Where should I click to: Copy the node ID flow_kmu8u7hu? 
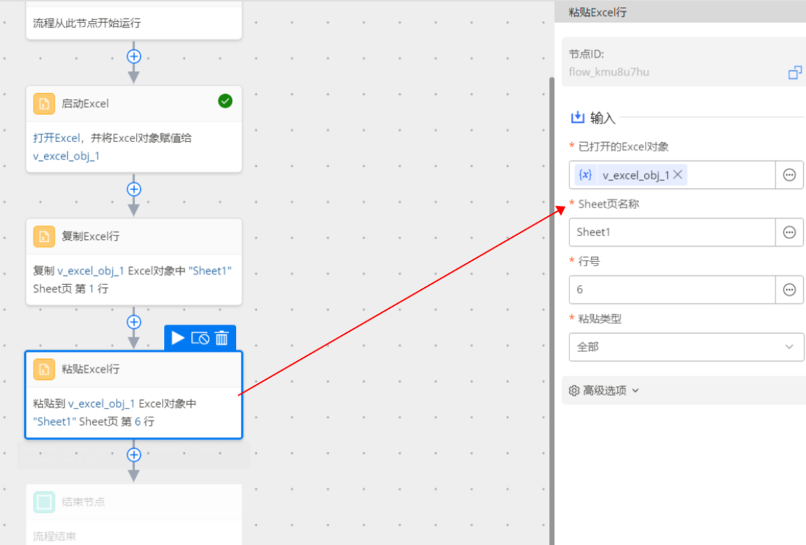(795, 72)
